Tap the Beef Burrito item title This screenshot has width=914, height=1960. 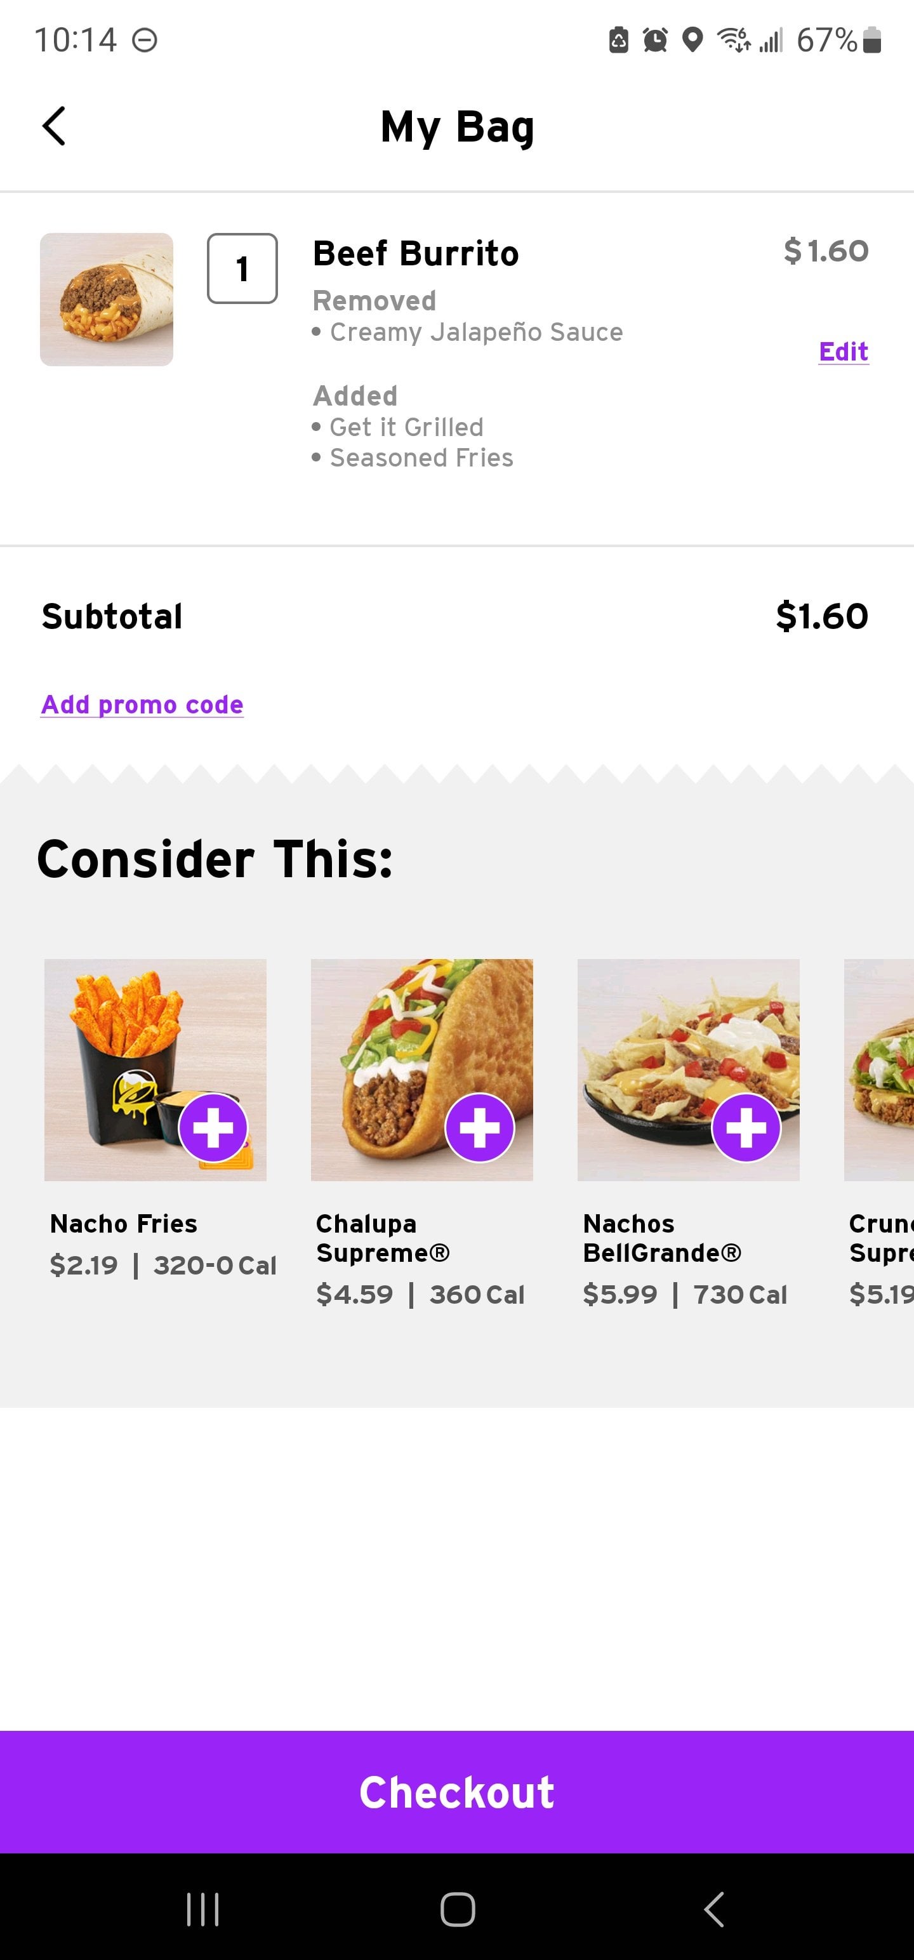[416, 253]
